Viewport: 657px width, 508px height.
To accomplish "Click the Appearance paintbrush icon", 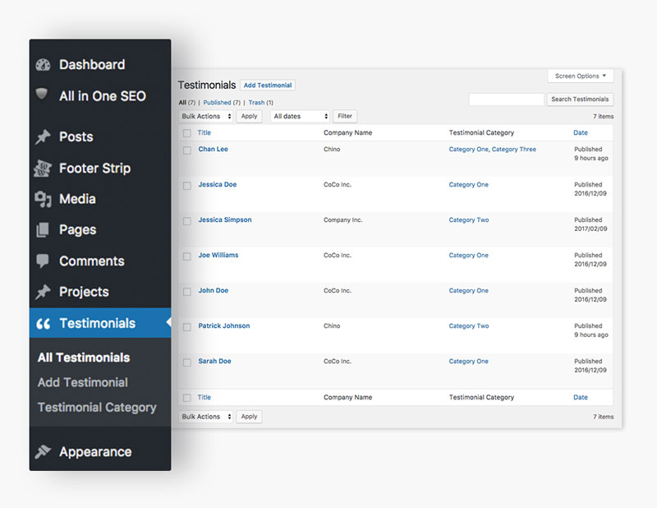I will (x=44, y=452).
